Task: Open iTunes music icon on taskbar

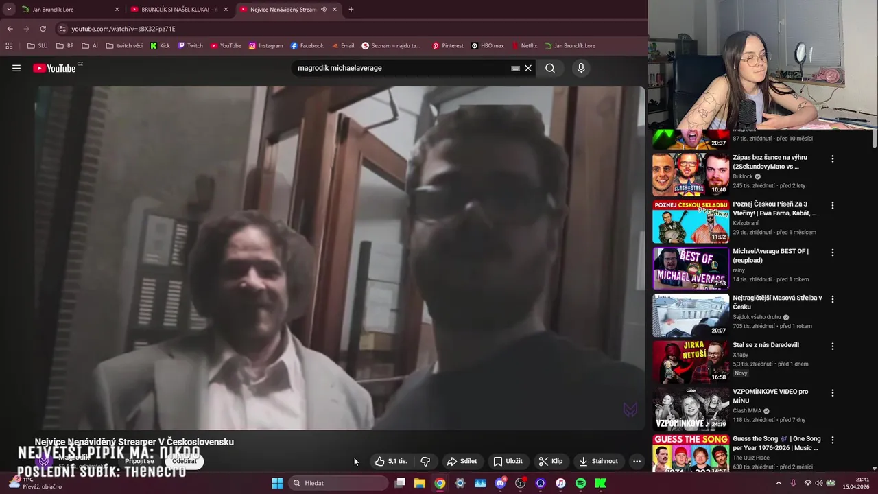Action: point(560,483)
